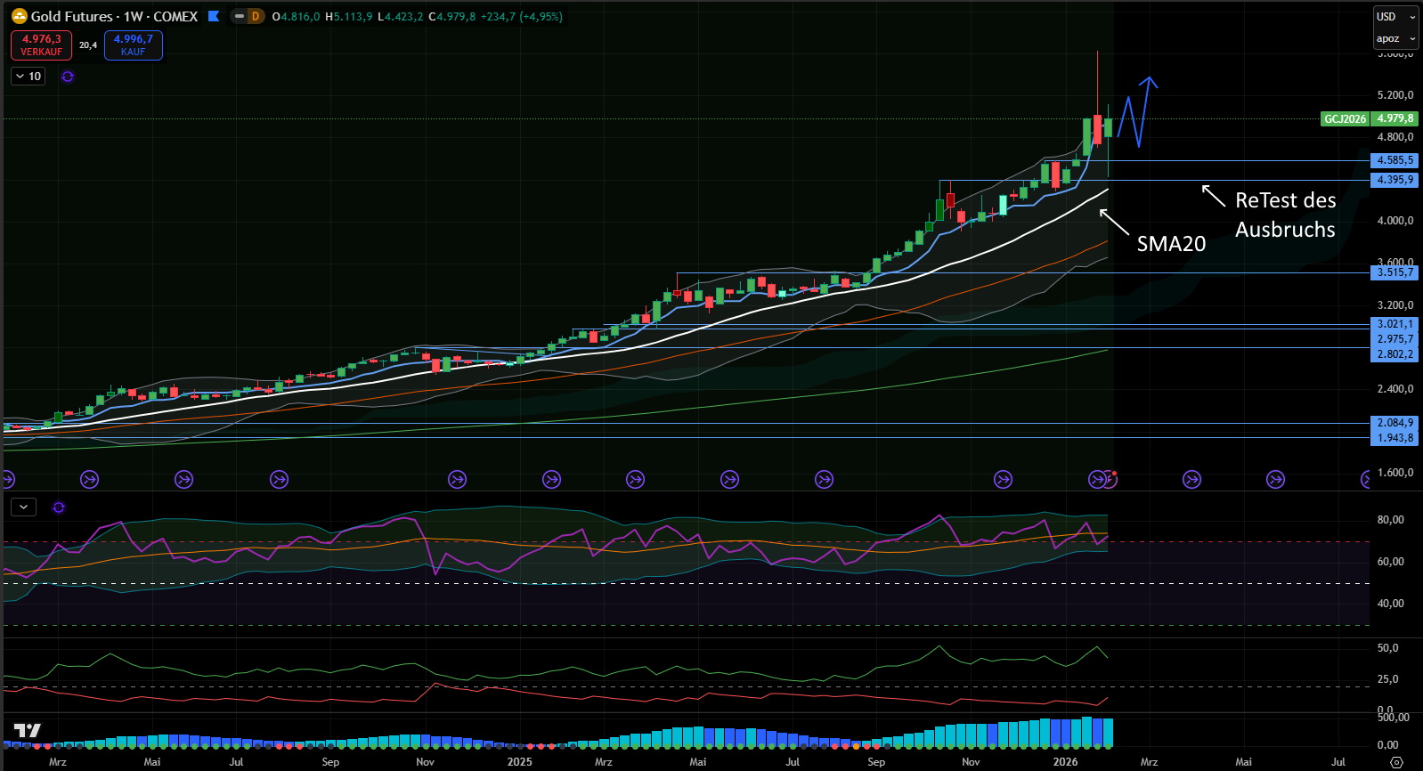Collapse the RSI pane legend chevron

click(23, 507)
